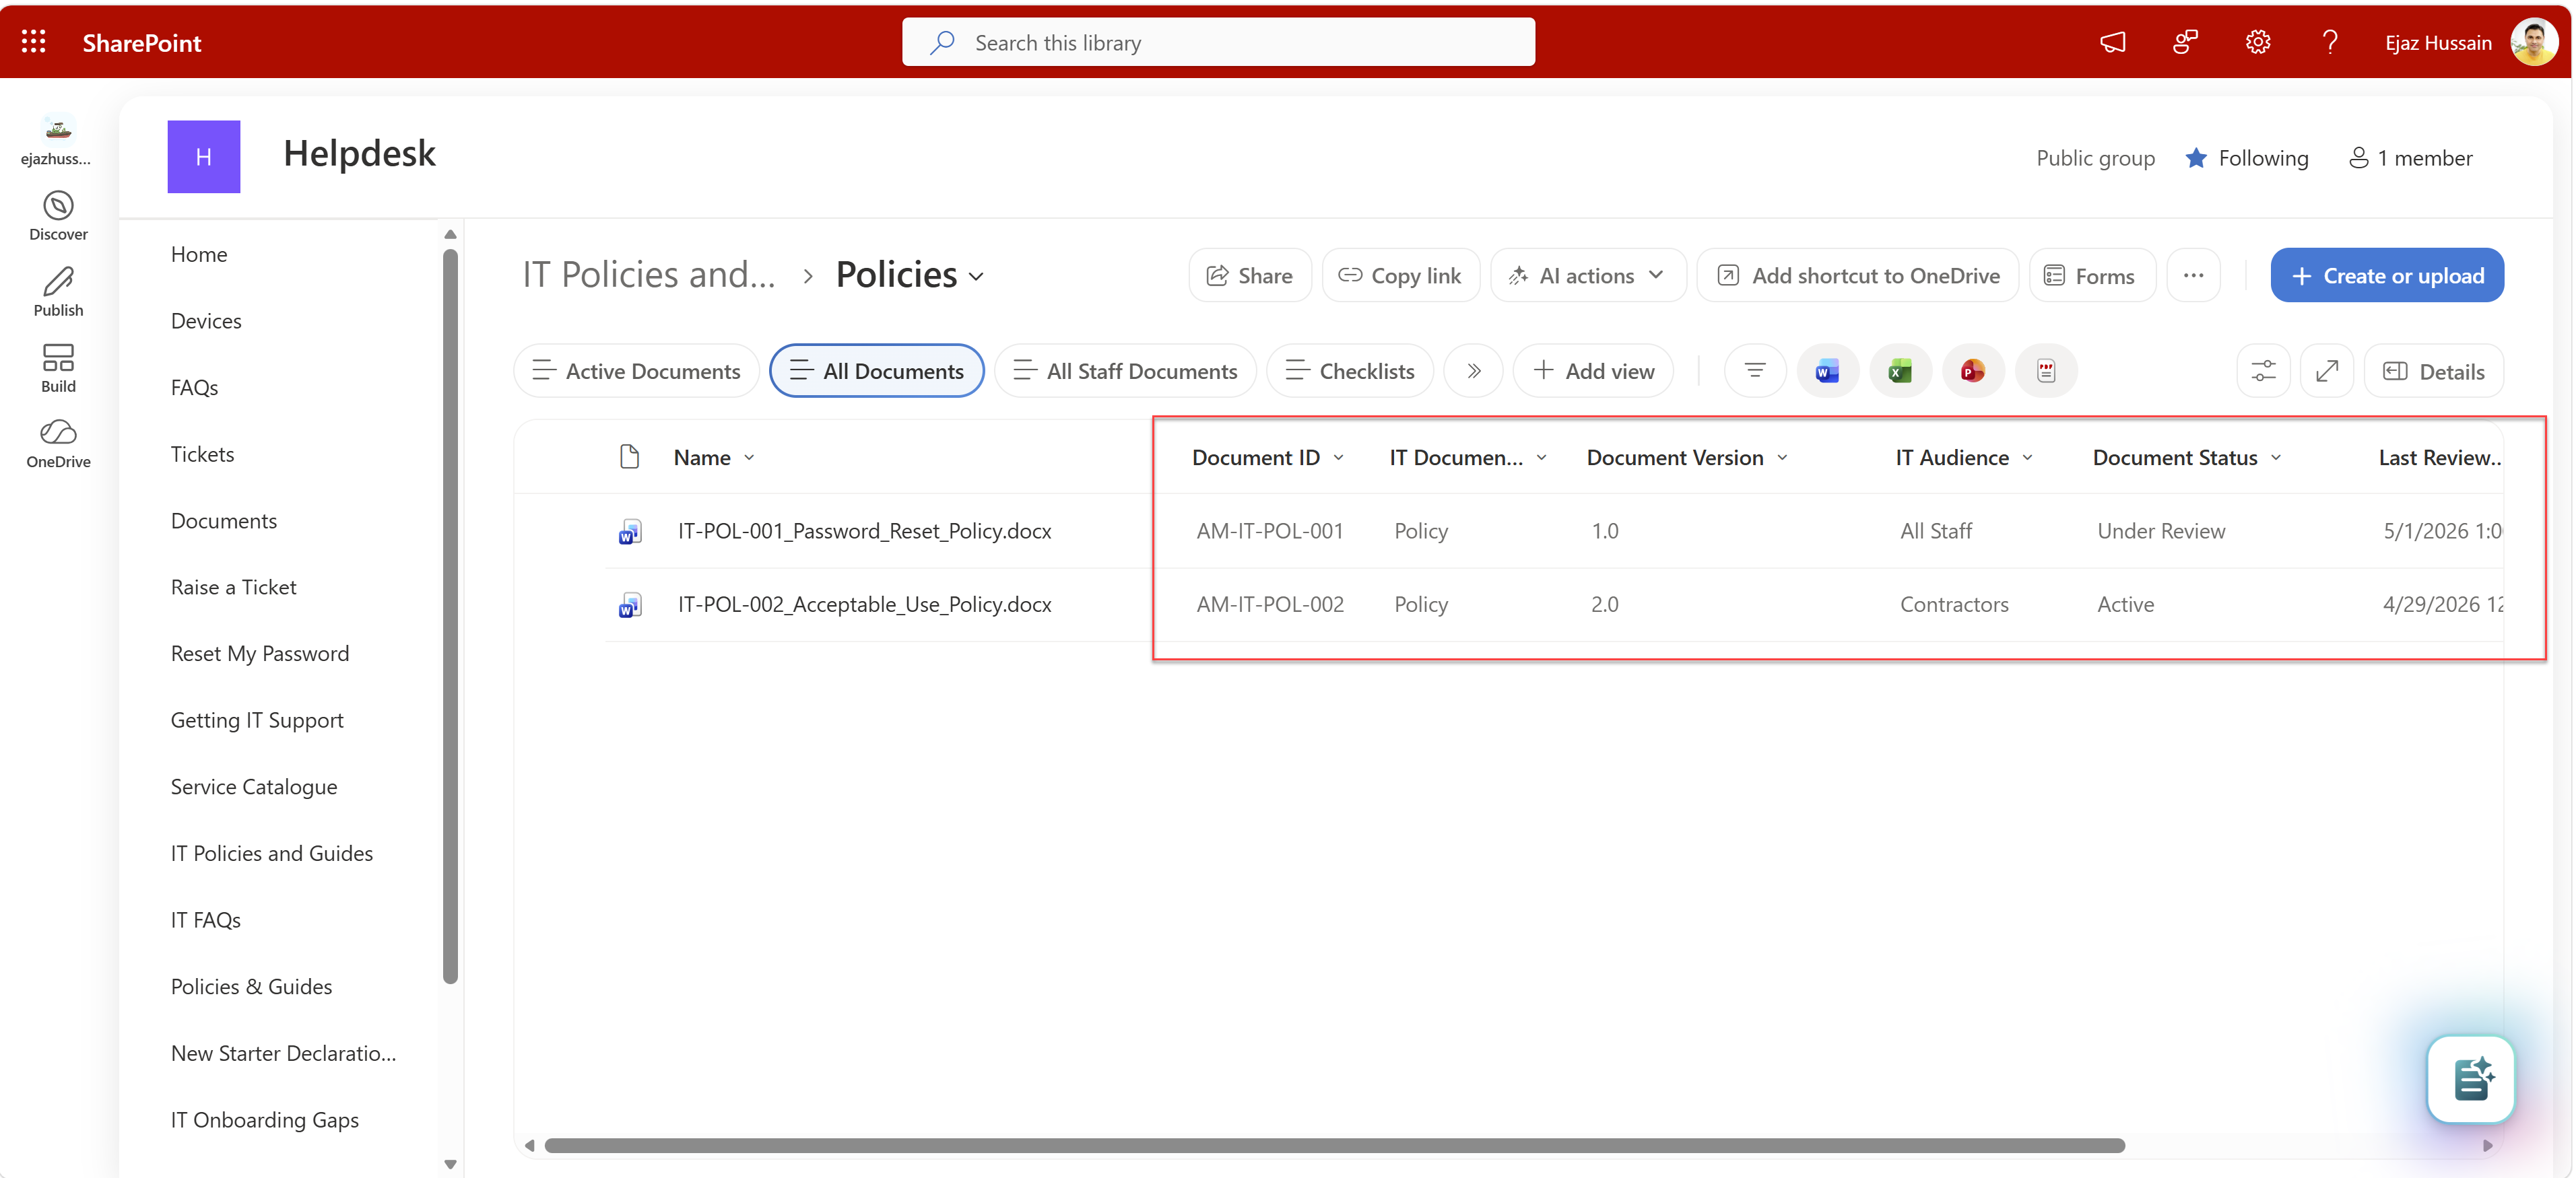
Task: Click the site navigation vertical scrollbar
Action: tap(450, 617)
